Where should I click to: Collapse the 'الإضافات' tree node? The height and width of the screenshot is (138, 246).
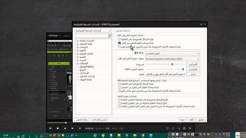click(x=78, y=63)
